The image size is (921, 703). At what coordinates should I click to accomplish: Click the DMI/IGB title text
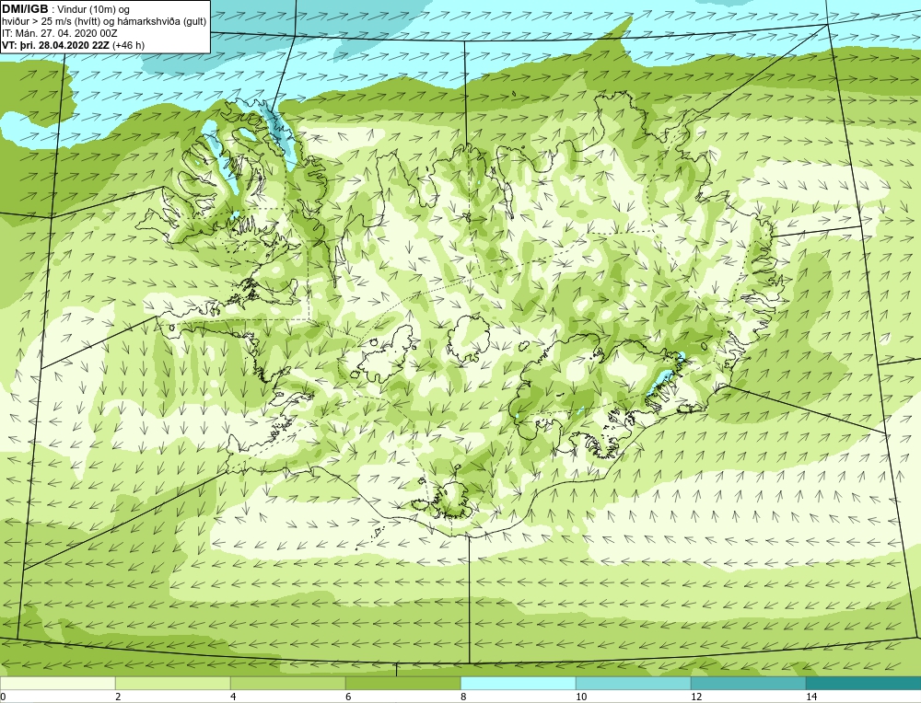point(25,9)
